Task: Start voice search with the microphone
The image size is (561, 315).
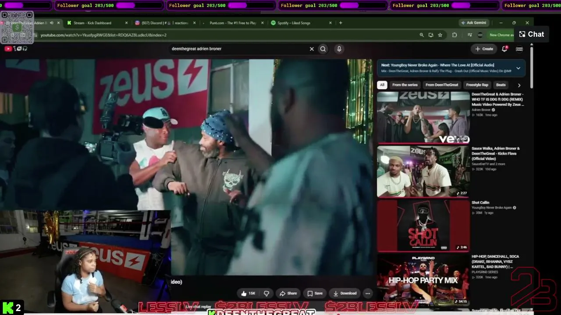Action: (339, 49)
